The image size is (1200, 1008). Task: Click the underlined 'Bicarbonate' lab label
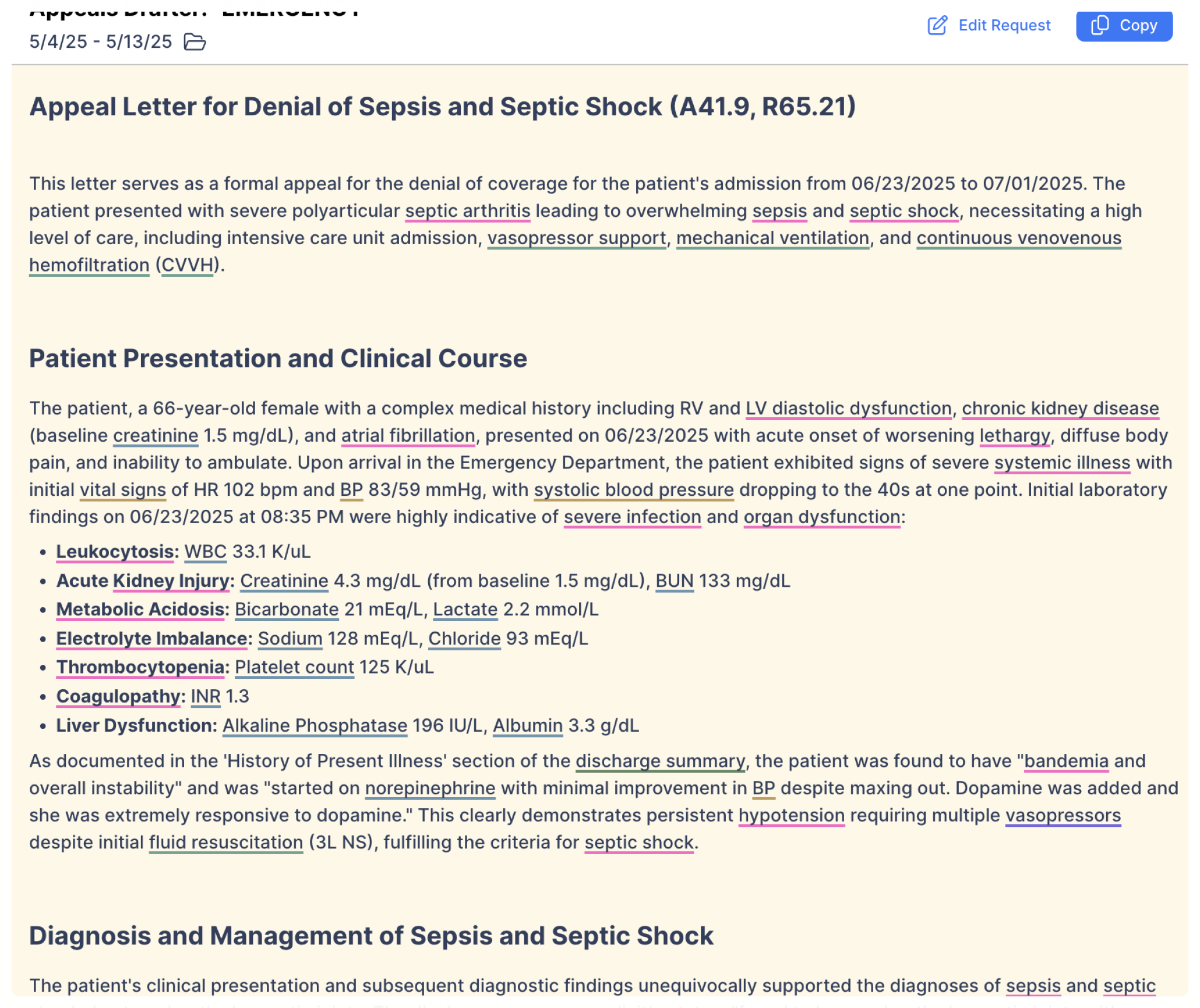pyautogui.click(x=287, y=609)
